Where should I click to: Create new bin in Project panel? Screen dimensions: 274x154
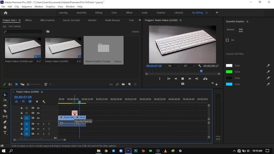coord(123,84)
